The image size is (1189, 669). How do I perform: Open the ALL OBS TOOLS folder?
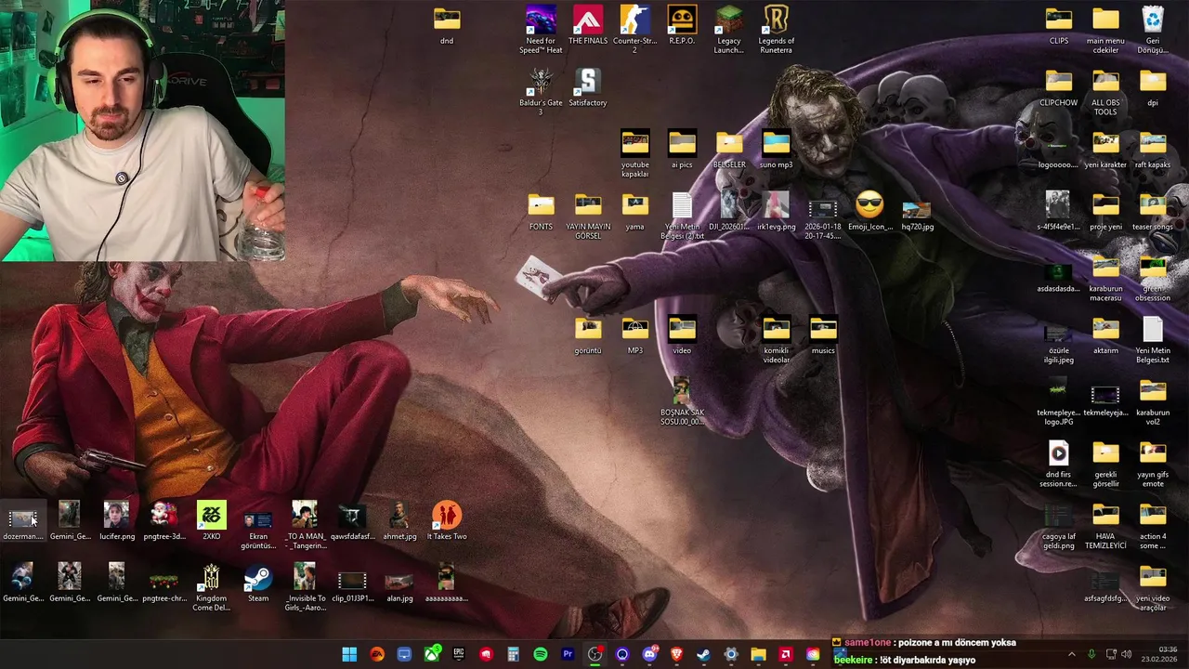point(1105,91)
